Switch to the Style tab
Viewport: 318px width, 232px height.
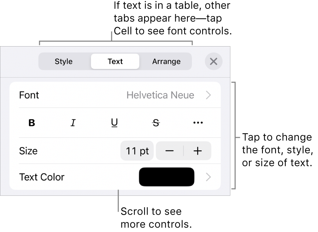64,61
